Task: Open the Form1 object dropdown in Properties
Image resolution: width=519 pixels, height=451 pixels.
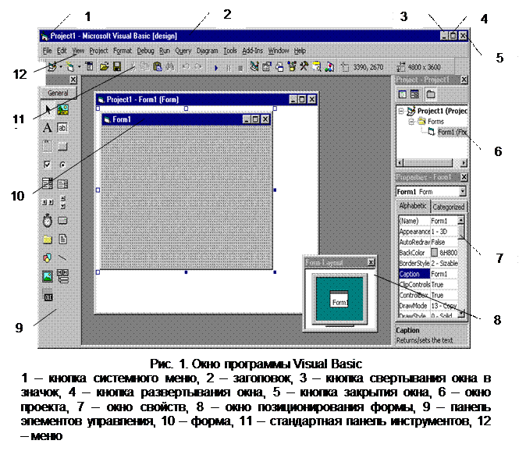Action: pyautogui.click(x=462, y=192)
